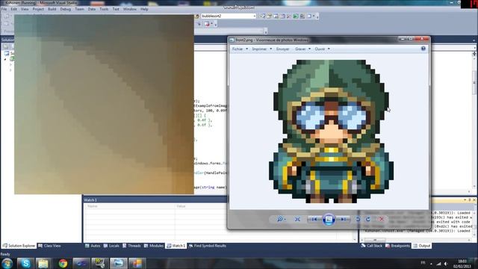Click the network icon in system tray
This screenshot has width=478, height=269.
tap(438, 264)
